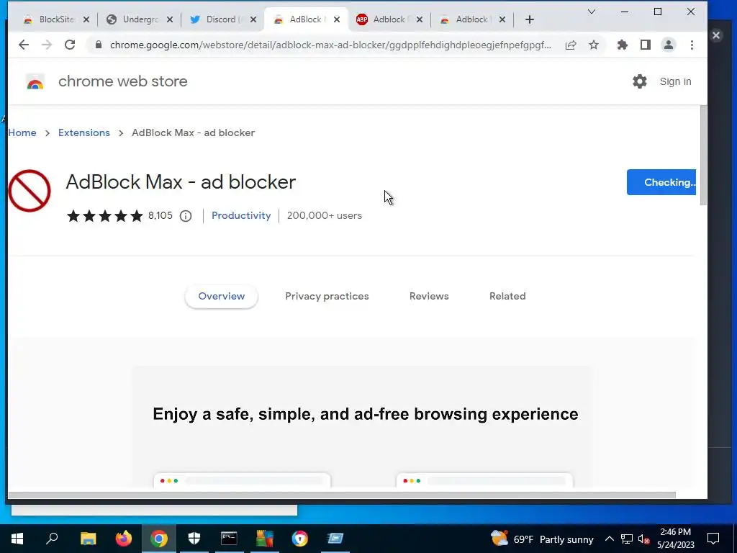The width and height of the screenshot is (737, 553).
Task: Close the Adblock Plus ABP tab
Action: pyautogui.click(x=420, y=19)
